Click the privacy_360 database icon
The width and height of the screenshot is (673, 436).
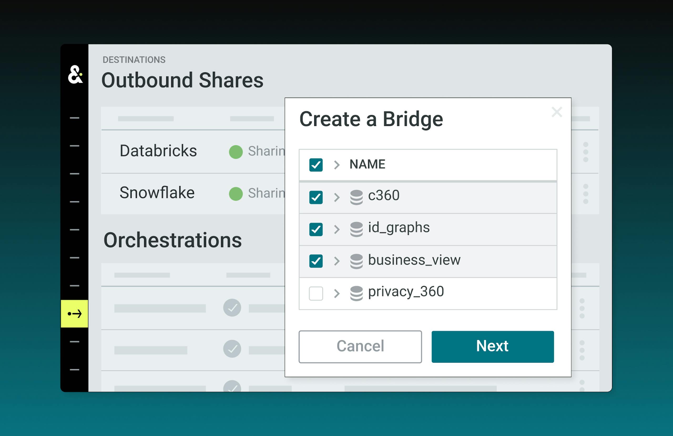pyautogui.click(x=356, y=293)
